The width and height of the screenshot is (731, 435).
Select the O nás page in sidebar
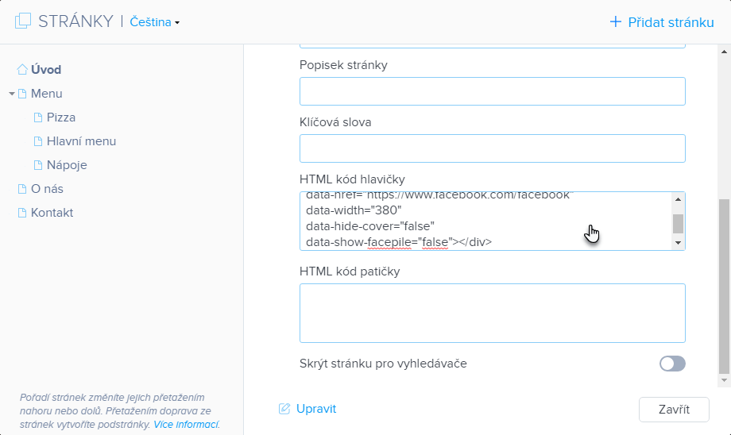coord(47,189)
